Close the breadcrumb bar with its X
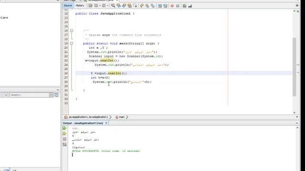Viewport: 305px width, 171px height. pyautogui.click(x=297, y=117)
